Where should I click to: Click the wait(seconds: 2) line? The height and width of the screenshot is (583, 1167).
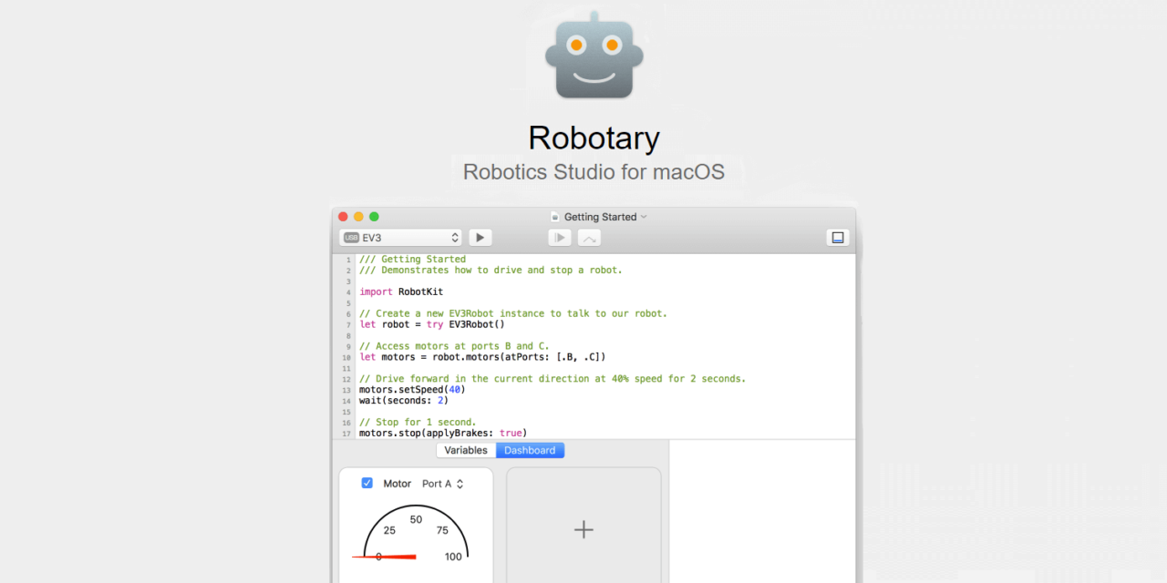click(x=404, y=400)
